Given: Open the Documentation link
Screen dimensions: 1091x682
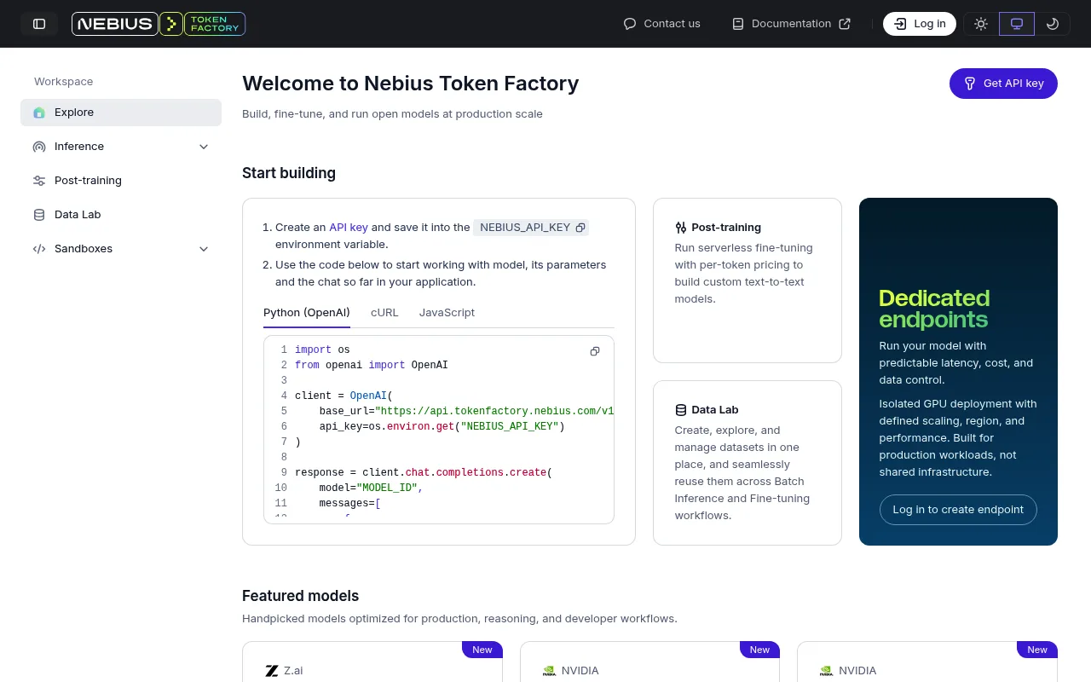Looking at the screenshot, I should point(792,24).
